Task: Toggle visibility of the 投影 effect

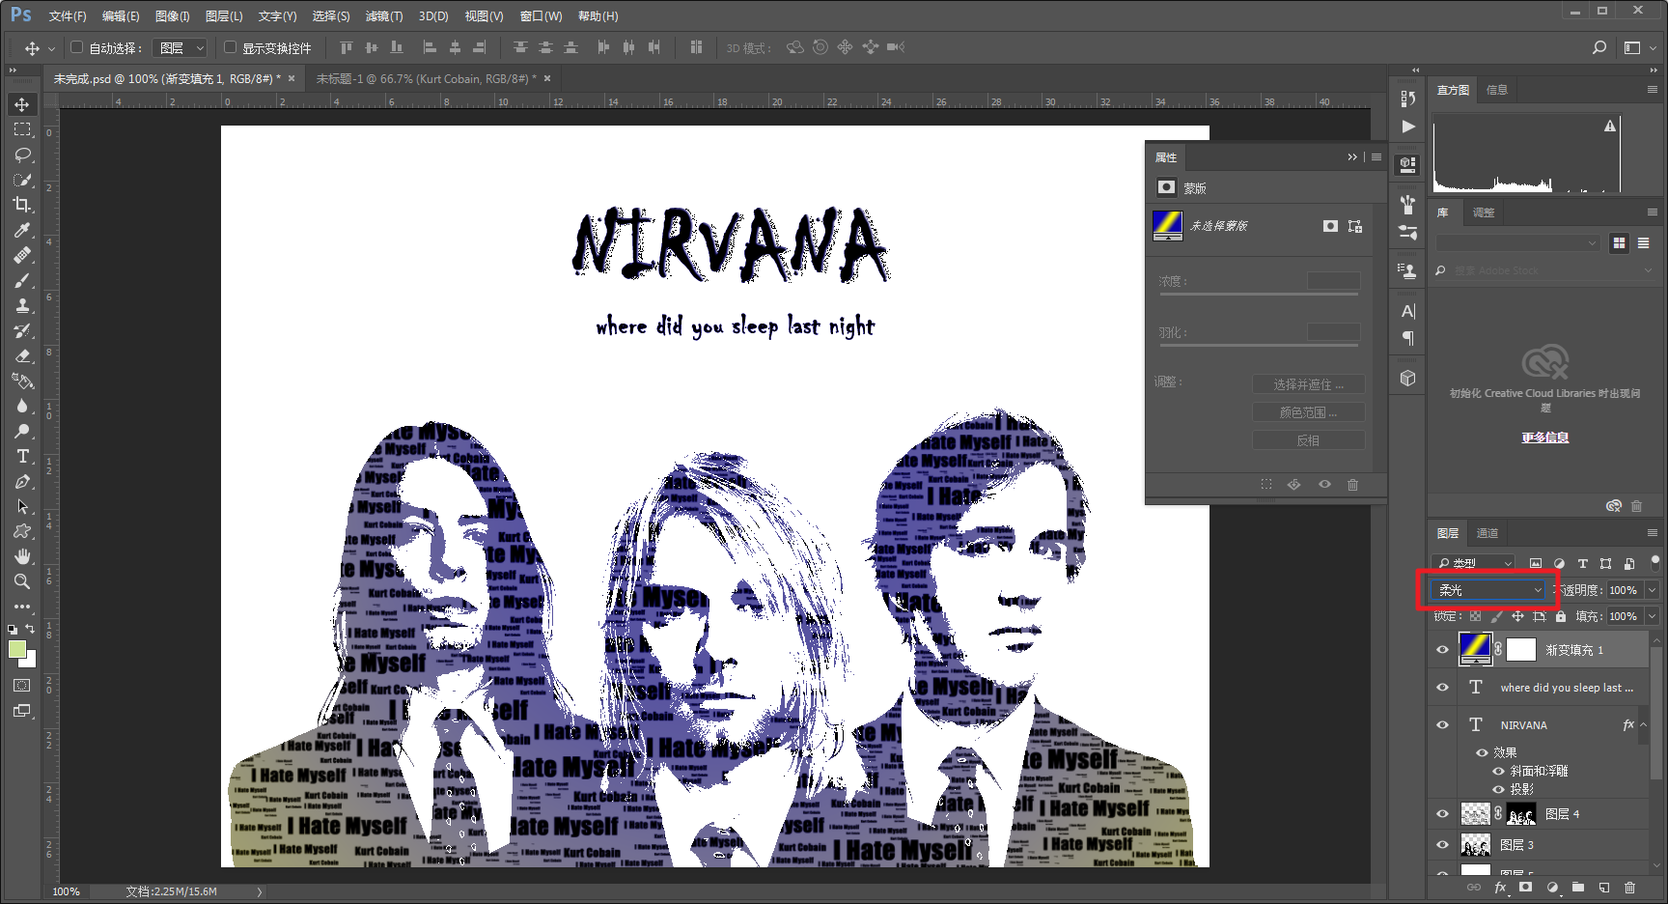Action: click(x=1499, y=789)
